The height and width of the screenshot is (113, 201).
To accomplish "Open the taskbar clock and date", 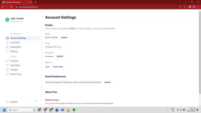I will [x=191, y=110].
